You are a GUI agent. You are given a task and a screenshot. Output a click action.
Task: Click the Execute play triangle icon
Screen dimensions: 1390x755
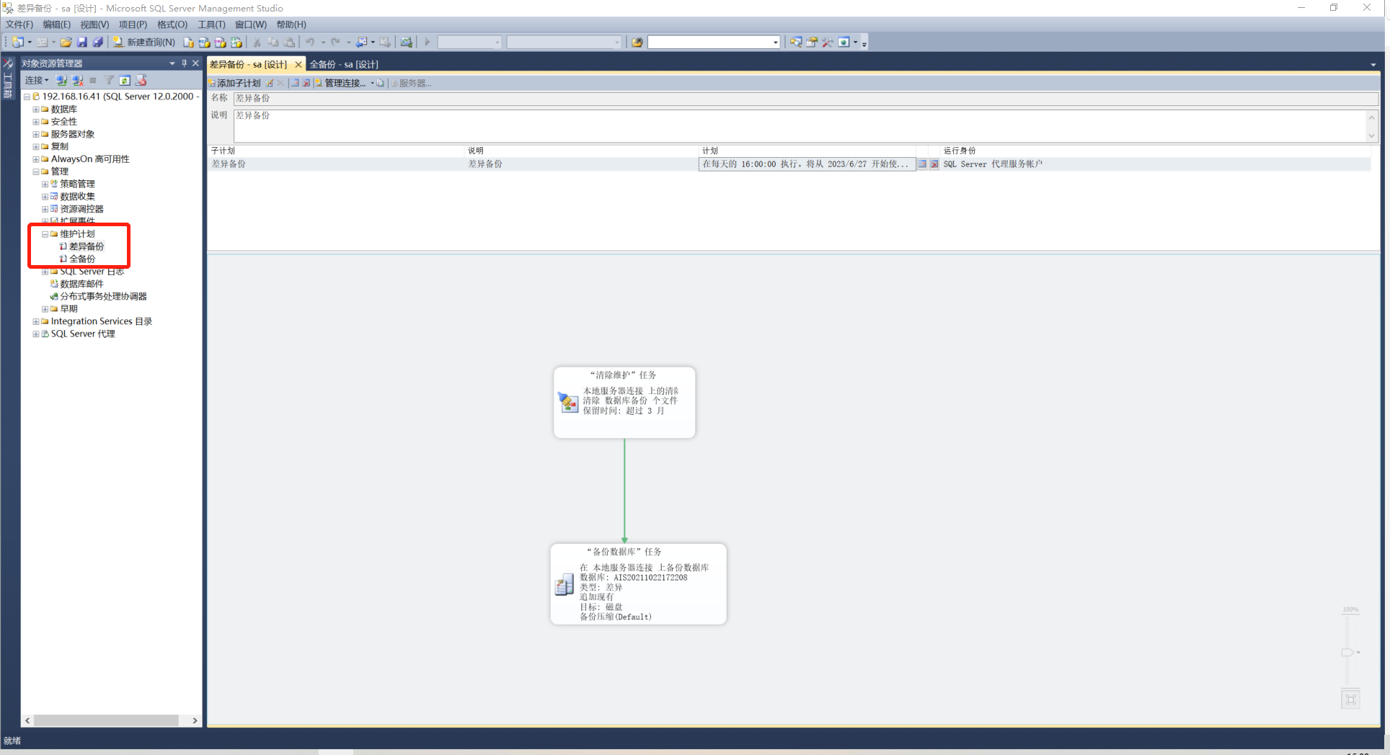[x=427, y=43]
